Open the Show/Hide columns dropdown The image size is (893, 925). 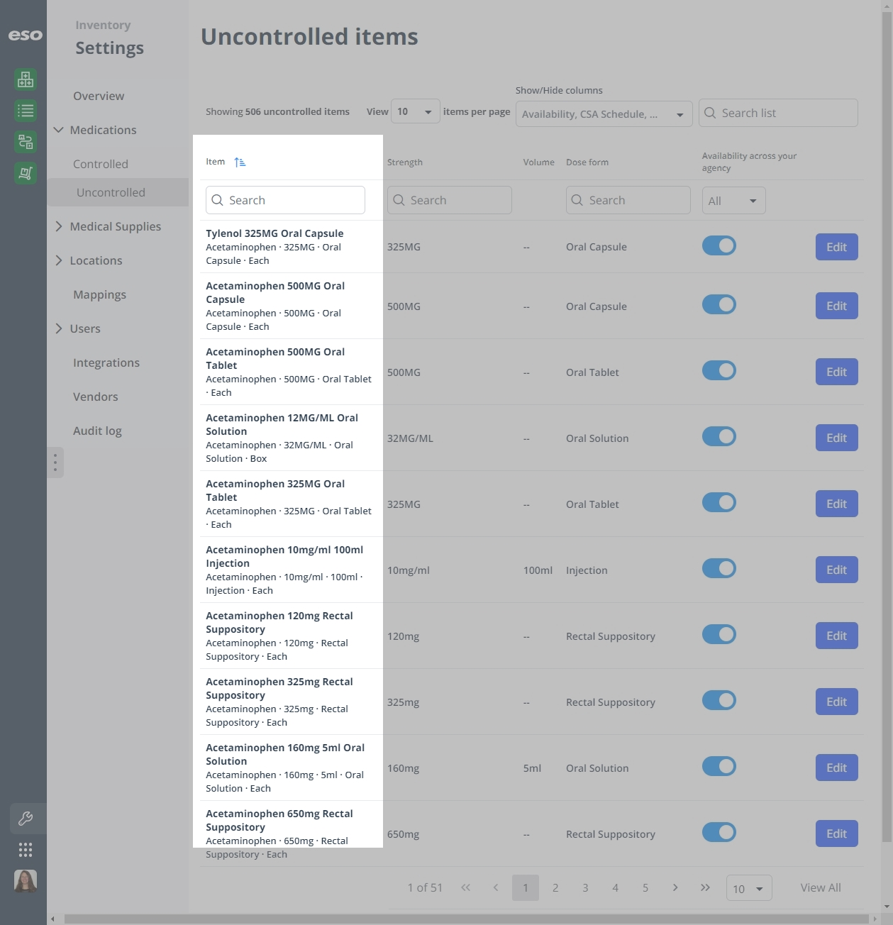604,114
